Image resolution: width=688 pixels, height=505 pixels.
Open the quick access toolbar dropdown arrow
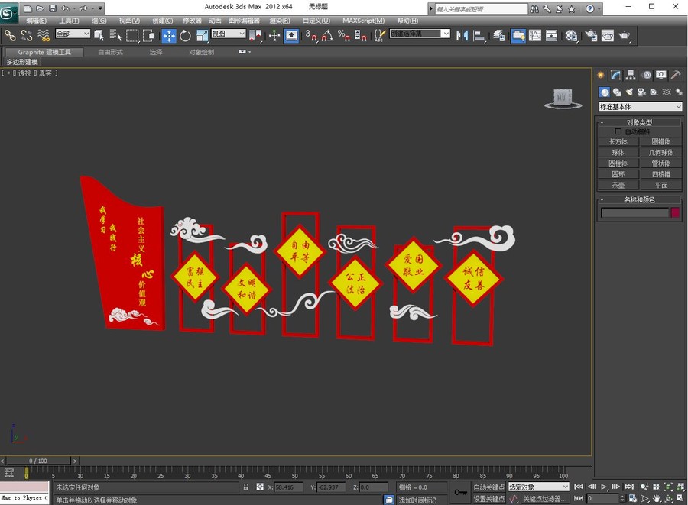click(100, 8)
